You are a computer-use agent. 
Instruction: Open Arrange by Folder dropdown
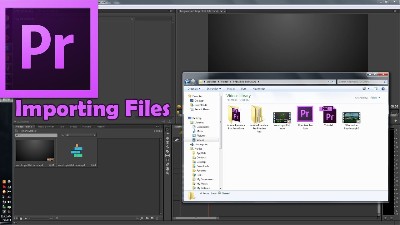(375, 98)
